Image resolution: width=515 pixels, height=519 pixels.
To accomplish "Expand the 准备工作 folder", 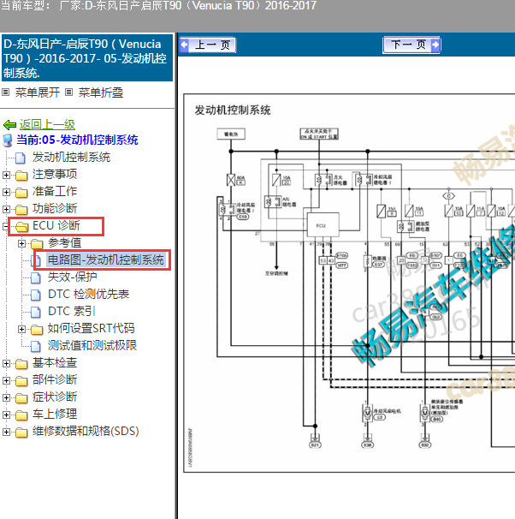I will 6,193.
